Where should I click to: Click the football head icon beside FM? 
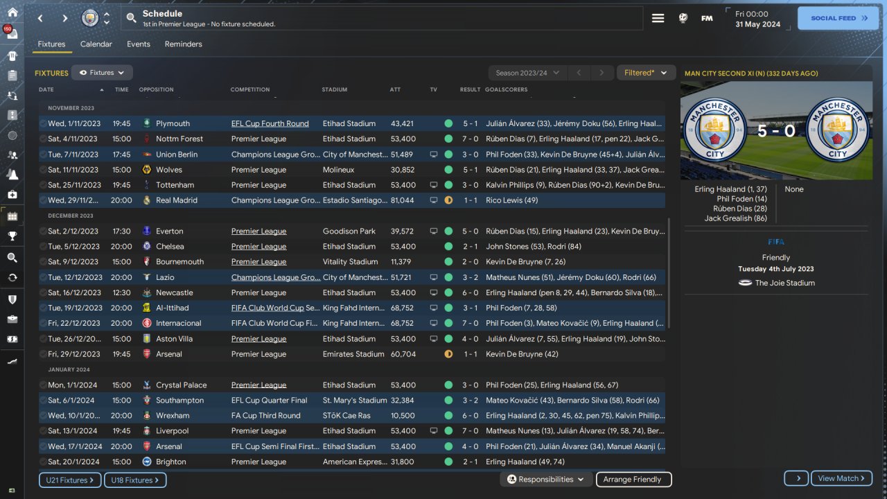(x=683, y=19)
